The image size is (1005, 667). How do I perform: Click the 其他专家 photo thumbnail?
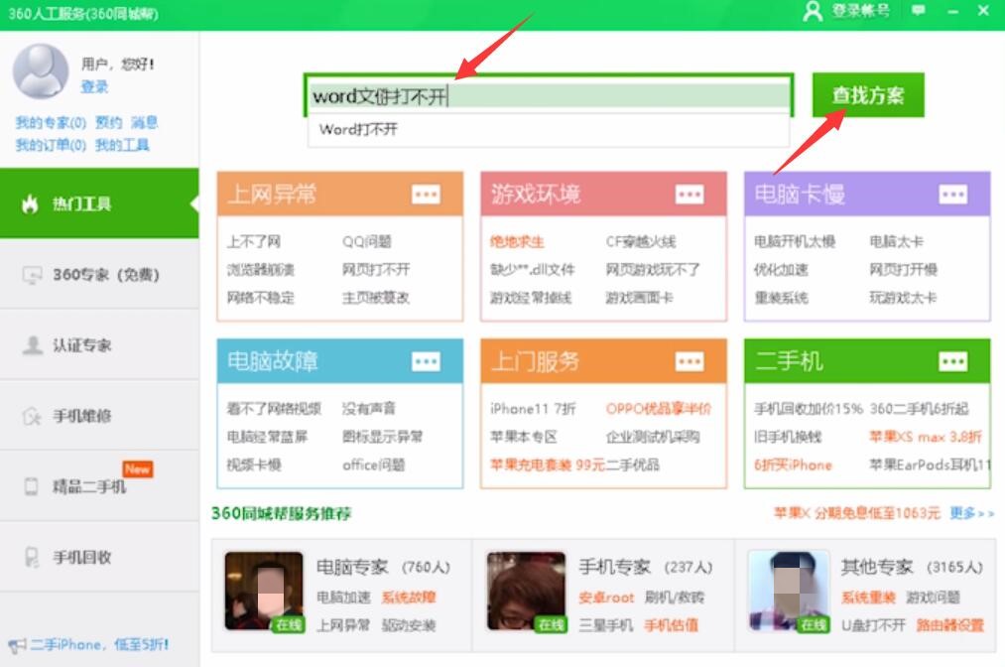(x=789, y=592)
